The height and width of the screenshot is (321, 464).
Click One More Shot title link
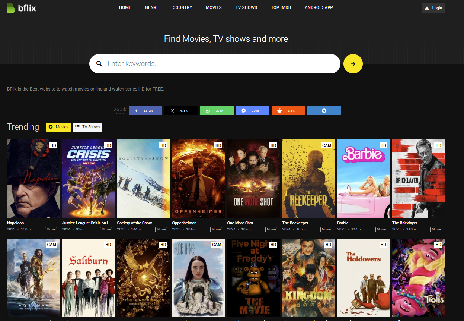(240, 223)
